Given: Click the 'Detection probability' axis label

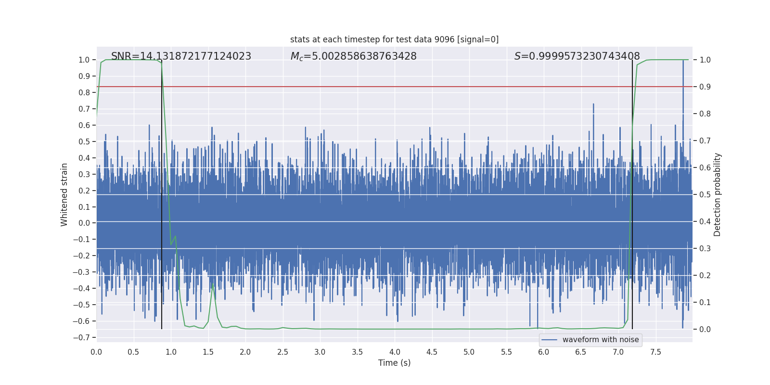Looking at the screenshot, I should [718, 194].
